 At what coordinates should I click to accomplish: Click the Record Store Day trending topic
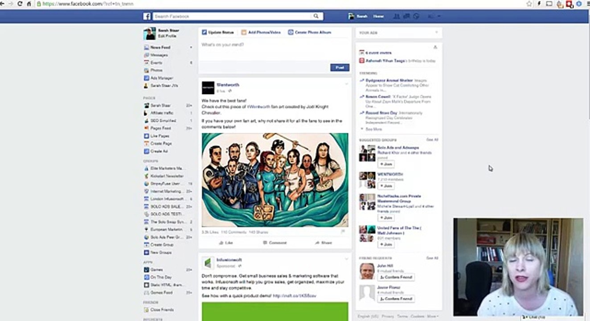click(381, 113)
